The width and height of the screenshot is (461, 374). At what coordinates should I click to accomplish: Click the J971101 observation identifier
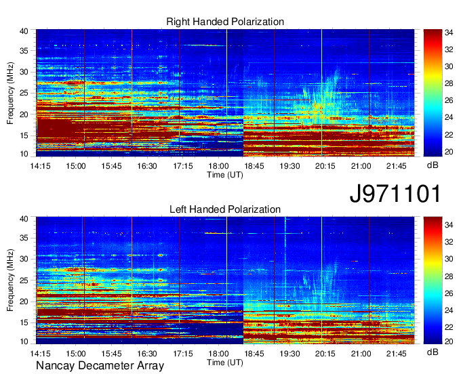click(395, 194)
